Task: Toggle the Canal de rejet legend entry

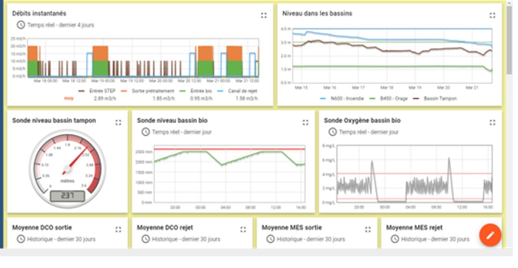Action: (242, 91)
